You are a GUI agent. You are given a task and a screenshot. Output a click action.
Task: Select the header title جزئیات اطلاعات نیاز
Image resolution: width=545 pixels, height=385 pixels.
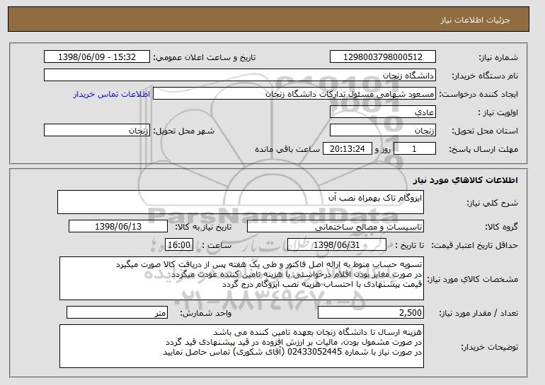(475, 20)
